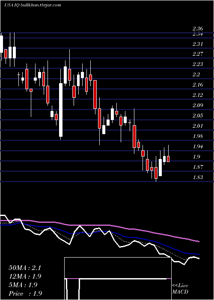Click the USA IQ bullkhan.tbrjar.com watermark text
This screenshot has height=300, width=214.
(x=33, y=5)
